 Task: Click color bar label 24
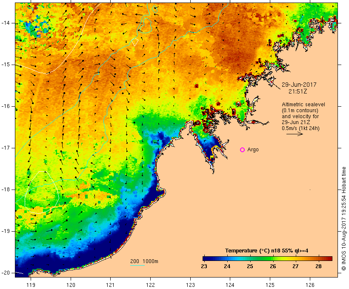point(227,266)
